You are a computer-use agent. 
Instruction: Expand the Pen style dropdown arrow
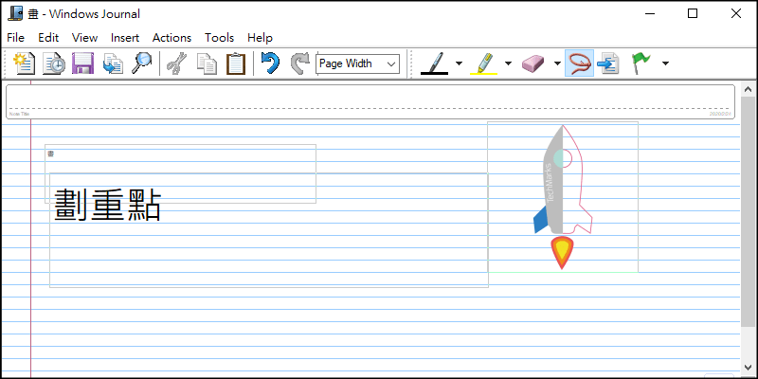[x=460, y=63]
